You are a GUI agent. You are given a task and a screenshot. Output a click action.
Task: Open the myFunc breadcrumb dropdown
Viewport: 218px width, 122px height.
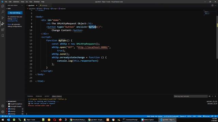click(62, 8)
